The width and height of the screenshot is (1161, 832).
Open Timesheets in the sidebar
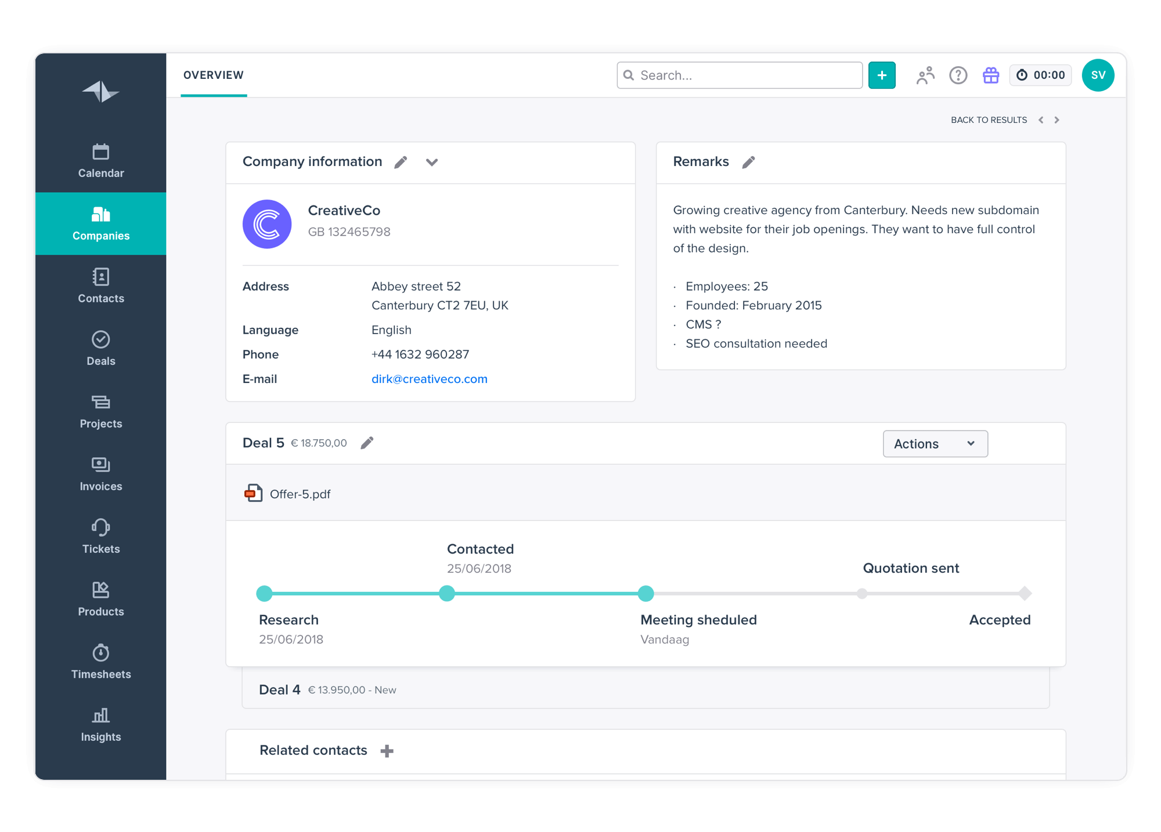pyautogui.click(x=100, y=662)
